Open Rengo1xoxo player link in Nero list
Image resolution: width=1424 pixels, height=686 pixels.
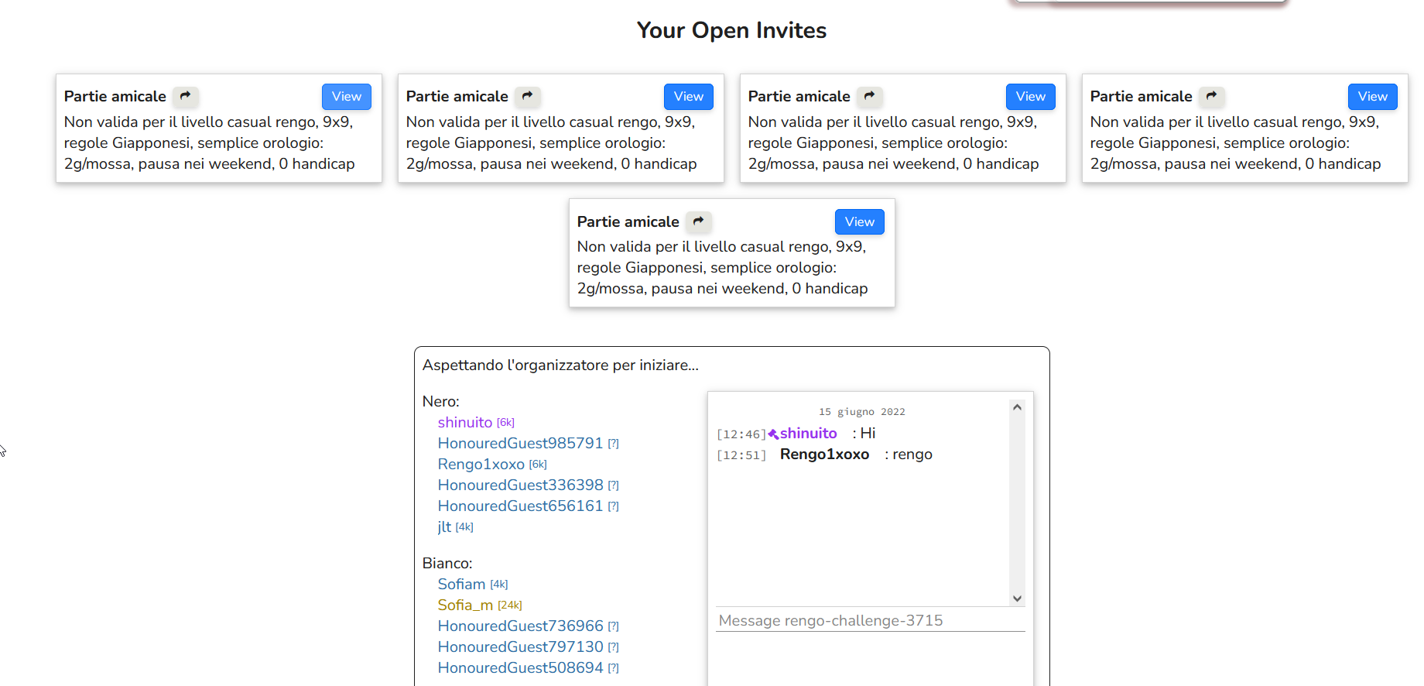pyautogui.click(x=481, y=465)
